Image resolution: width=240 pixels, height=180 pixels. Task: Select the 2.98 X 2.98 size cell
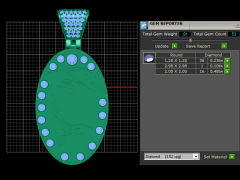pos(175,66)
